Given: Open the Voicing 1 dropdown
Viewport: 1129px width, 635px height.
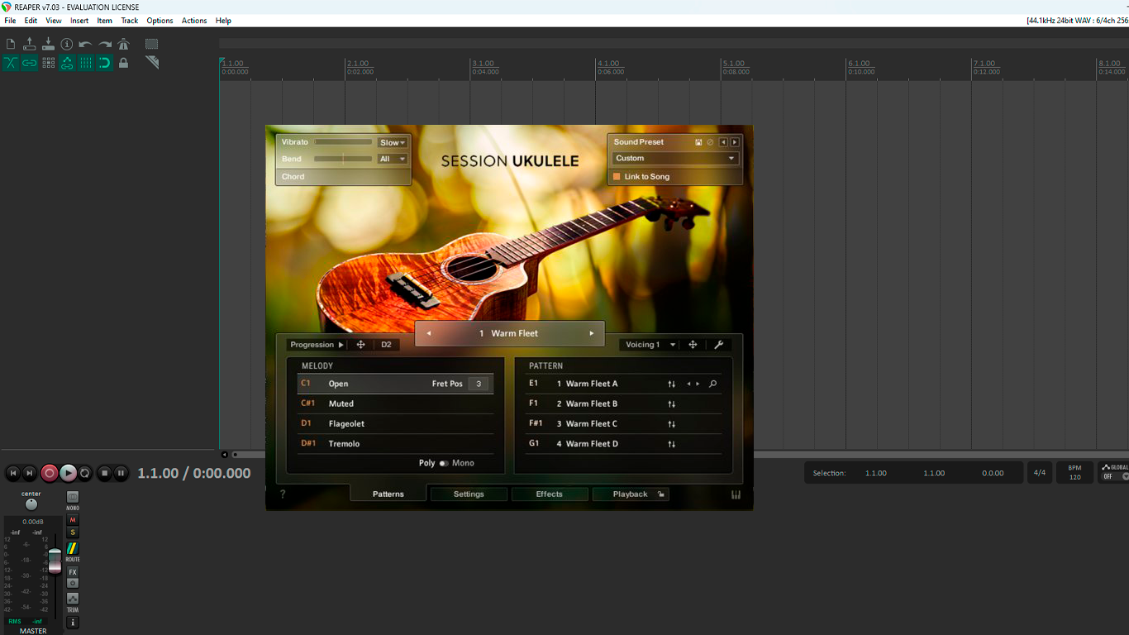Looking at the screenshot, I should (x=650, y=345).
